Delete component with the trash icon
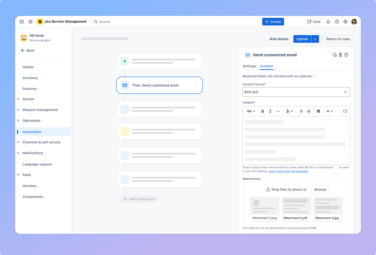The height and width of the screenshot is (255, 376). (x=341, y=55)
